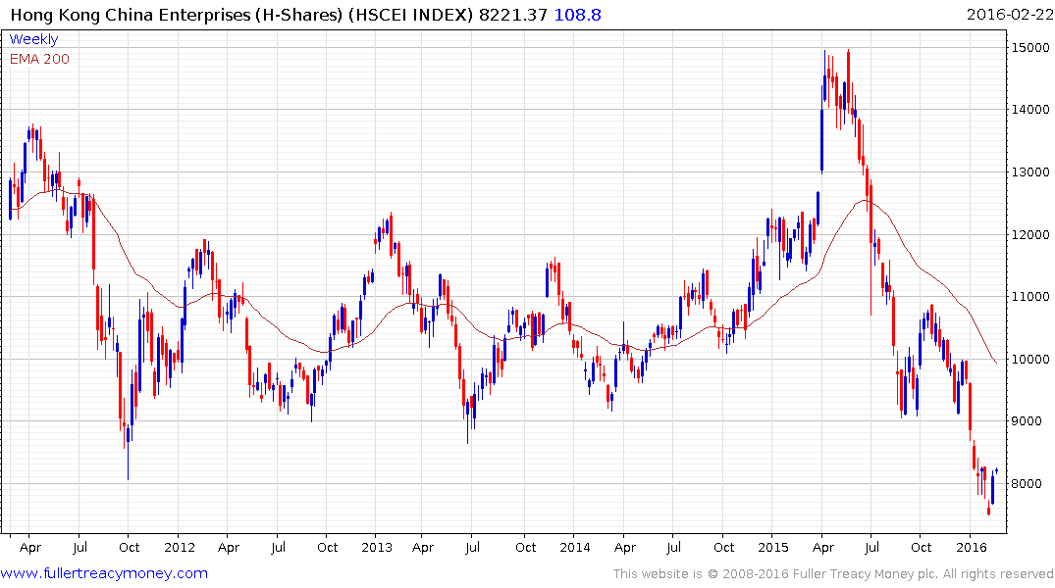
Task: Click the most recent candle near 8200
Action: tap(997, 470)
